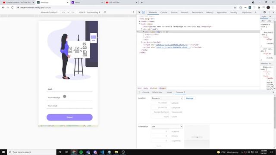Open the Location Romania dropdown
This screenshot has height=155, width=276.
tap(167, 98)
